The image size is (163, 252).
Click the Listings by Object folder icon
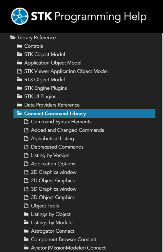click(26, 214)
